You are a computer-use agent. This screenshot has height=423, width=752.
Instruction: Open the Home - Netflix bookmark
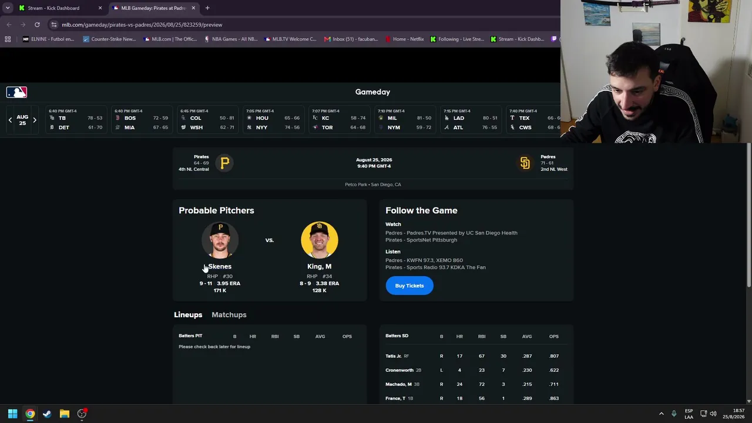point(404,39)
